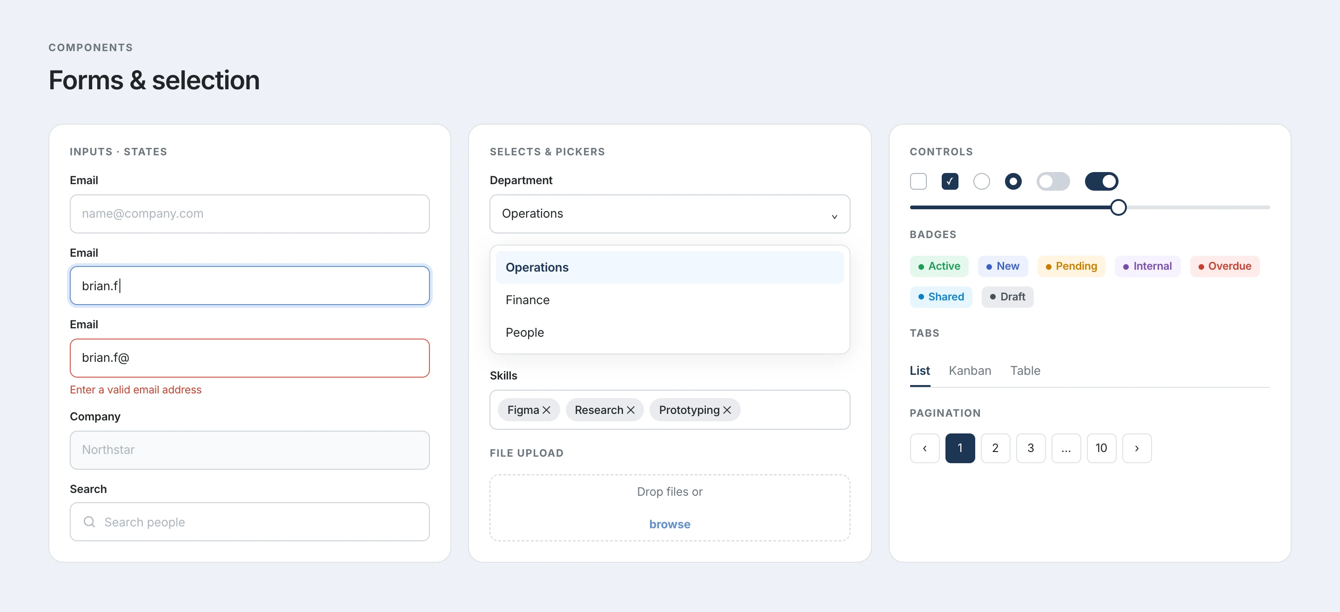Click the browse file link
This screenshot has width=1340, height=612.
[x=670, y=524]
